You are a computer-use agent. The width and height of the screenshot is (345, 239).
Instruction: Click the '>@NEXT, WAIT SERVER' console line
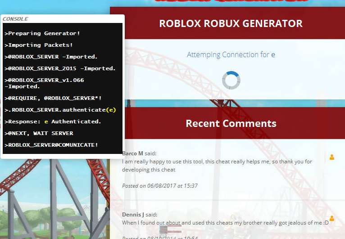[39, 133]
